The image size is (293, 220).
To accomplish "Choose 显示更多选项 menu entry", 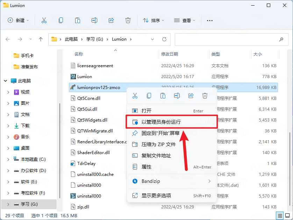I will click(172, 195).
